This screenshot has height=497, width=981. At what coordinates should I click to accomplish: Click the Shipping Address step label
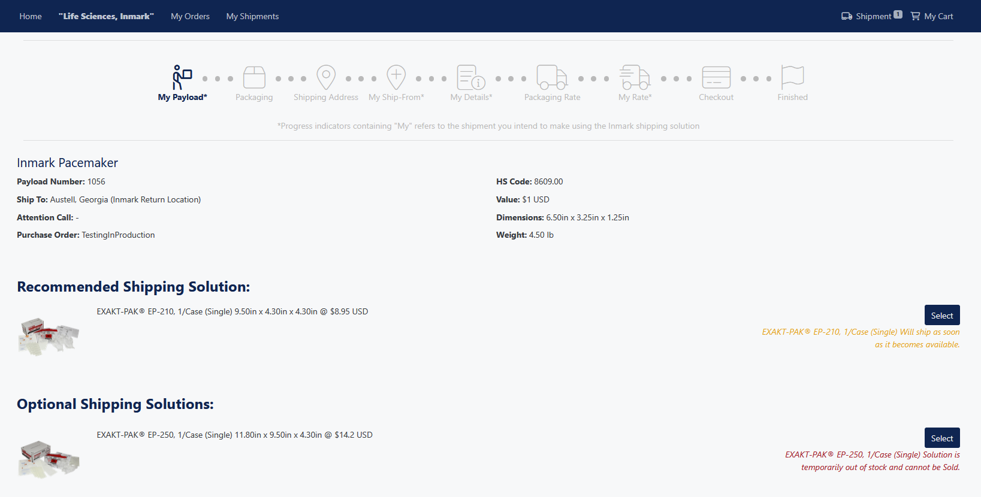[x=326, y=97]
